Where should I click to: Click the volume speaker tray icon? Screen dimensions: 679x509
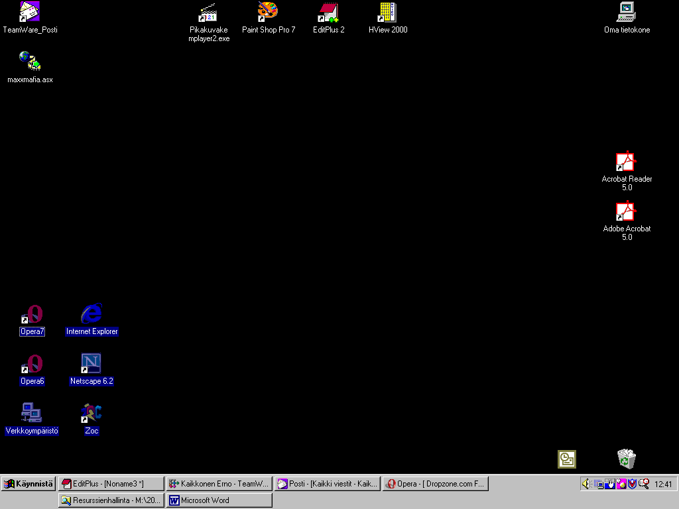[586, 484]
